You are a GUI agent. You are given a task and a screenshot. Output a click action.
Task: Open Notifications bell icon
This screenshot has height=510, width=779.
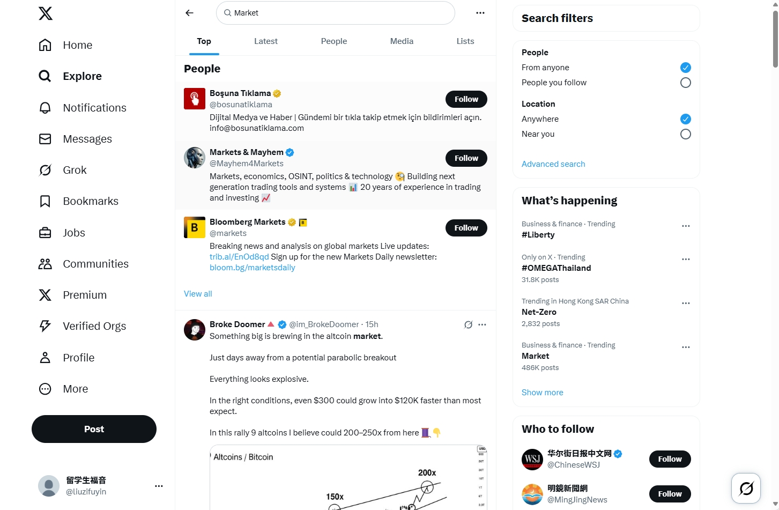(45, 108)
